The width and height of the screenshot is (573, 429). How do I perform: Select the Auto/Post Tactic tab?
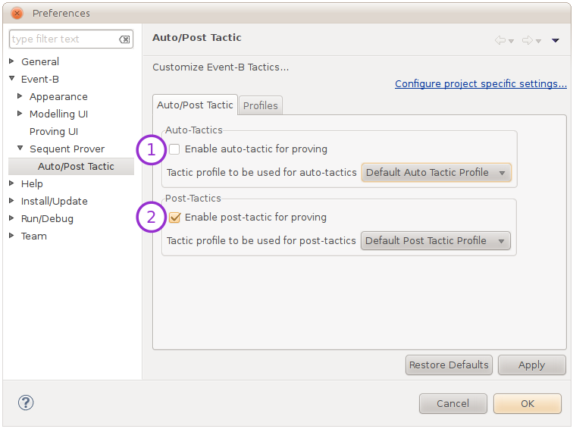[196, 105]
